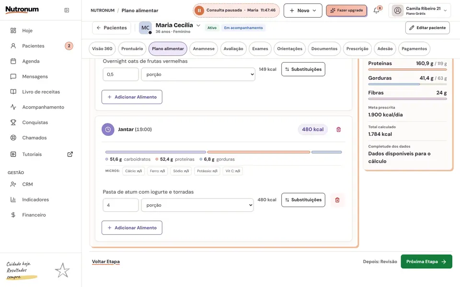Screen dimensions: 460x287
Task: Add food under Overnight oats meal
Action: (x=132, y=97)
